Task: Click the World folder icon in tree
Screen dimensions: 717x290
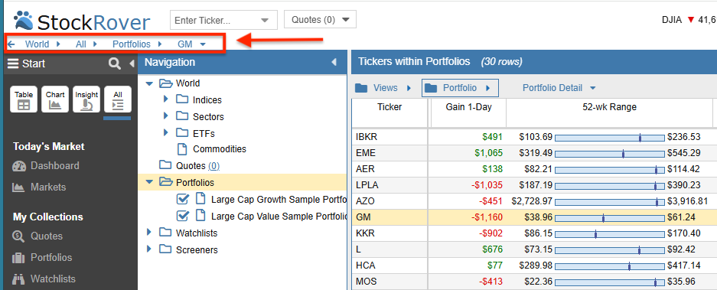Action: click(x=165, y=83)
